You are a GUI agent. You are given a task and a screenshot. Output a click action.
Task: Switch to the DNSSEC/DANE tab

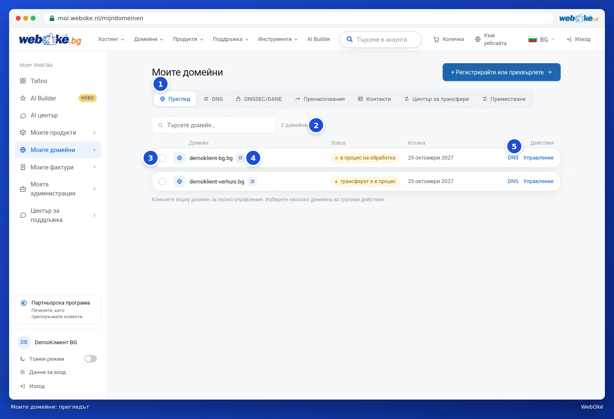259,99
